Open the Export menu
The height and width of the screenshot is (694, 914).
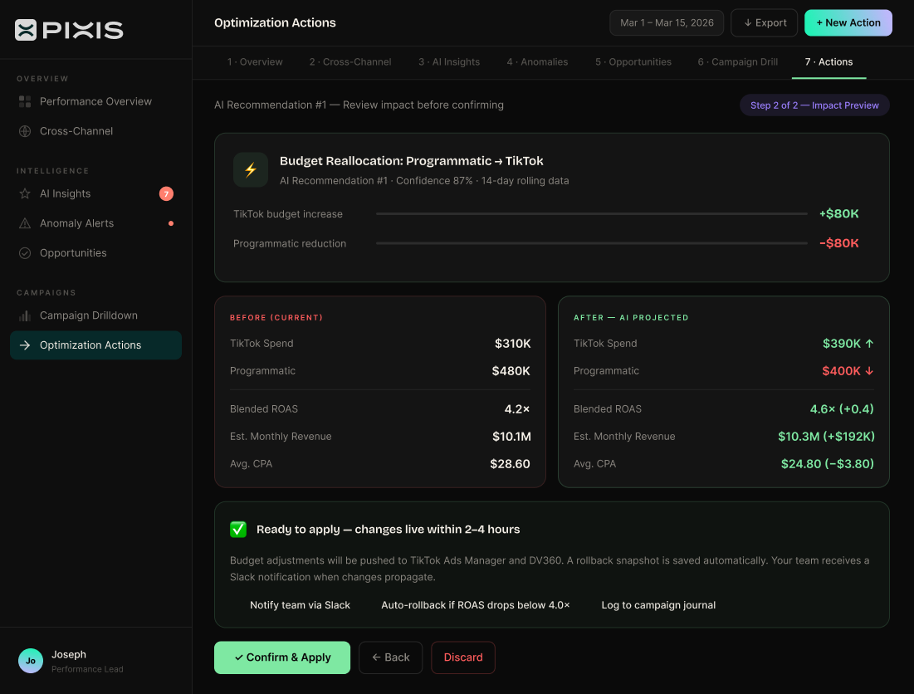click(764, 22)
